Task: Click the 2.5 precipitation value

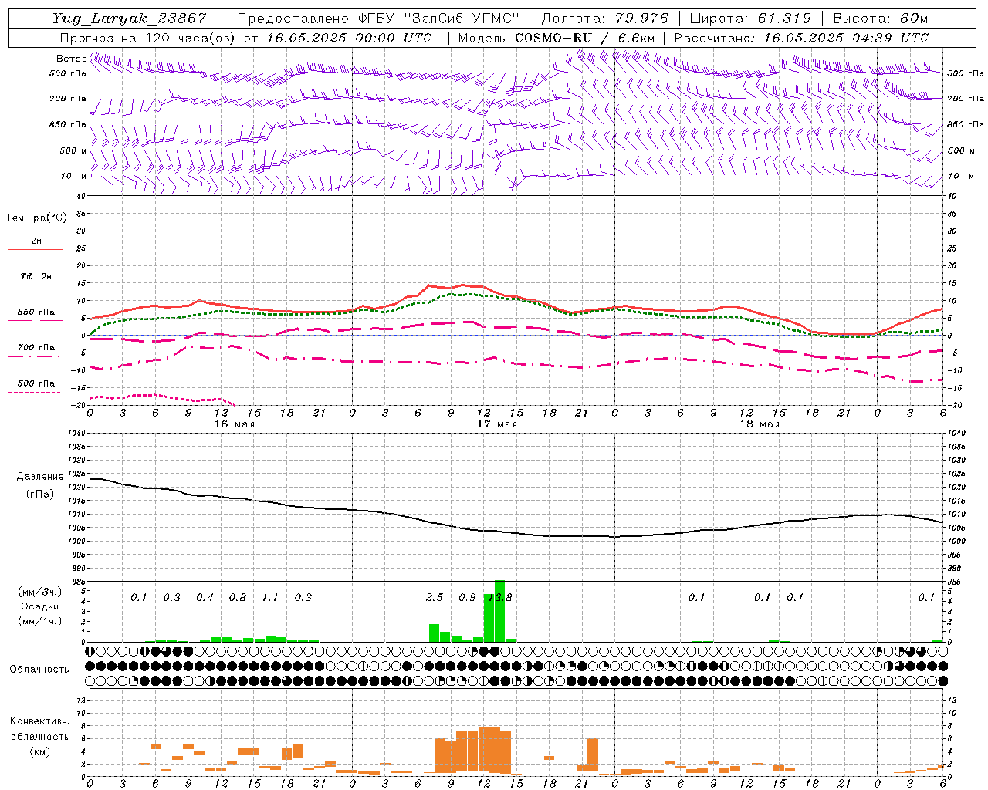Action: click(x=435, y=597)
